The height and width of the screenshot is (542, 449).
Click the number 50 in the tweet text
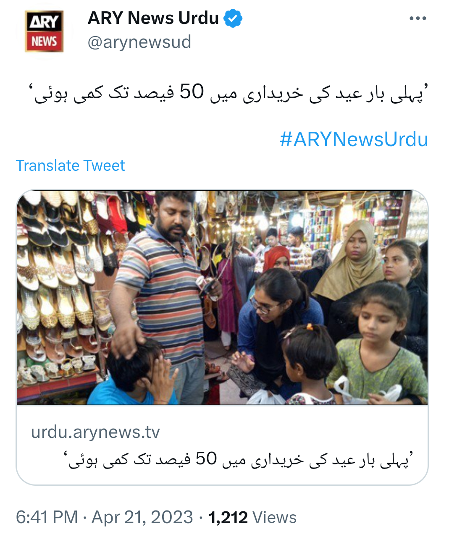click(192, 92)
